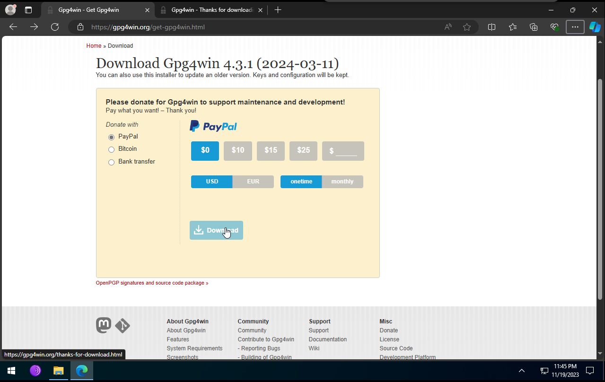Choose the Bank transfer radio button

[111, 162]
